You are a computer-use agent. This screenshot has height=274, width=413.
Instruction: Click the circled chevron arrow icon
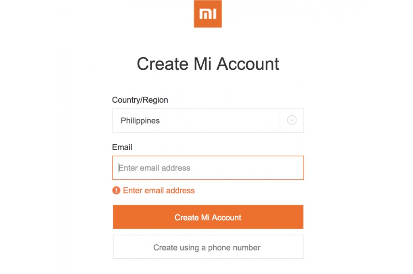(292, 120)
